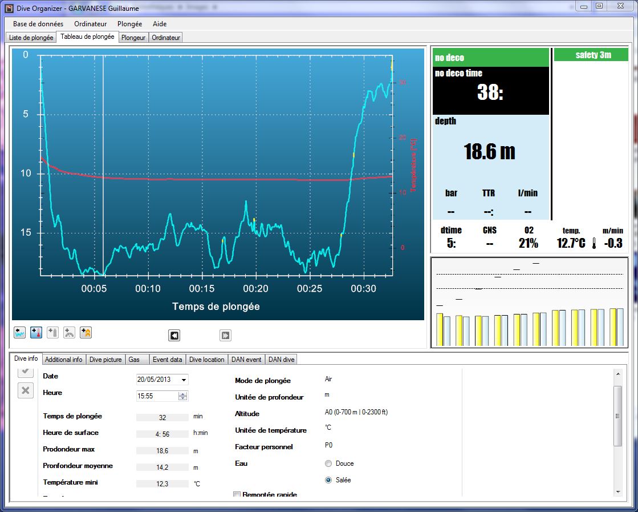Image resolution: width=638 pixels, height=512 pixels.
Task: Click the tissue saturation bar chart panel
Action: point(530,303)
